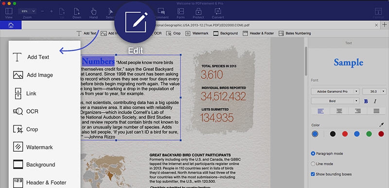The height and width of the screenshot is (188, 389).
Task: Click Header & Footer in the edit toolbar
Action: pyautogui.click(x=258, y=33)
